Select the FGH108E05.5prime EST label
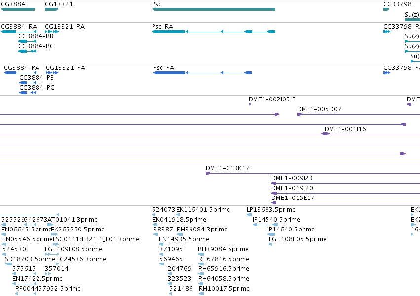 pos(298,239)
